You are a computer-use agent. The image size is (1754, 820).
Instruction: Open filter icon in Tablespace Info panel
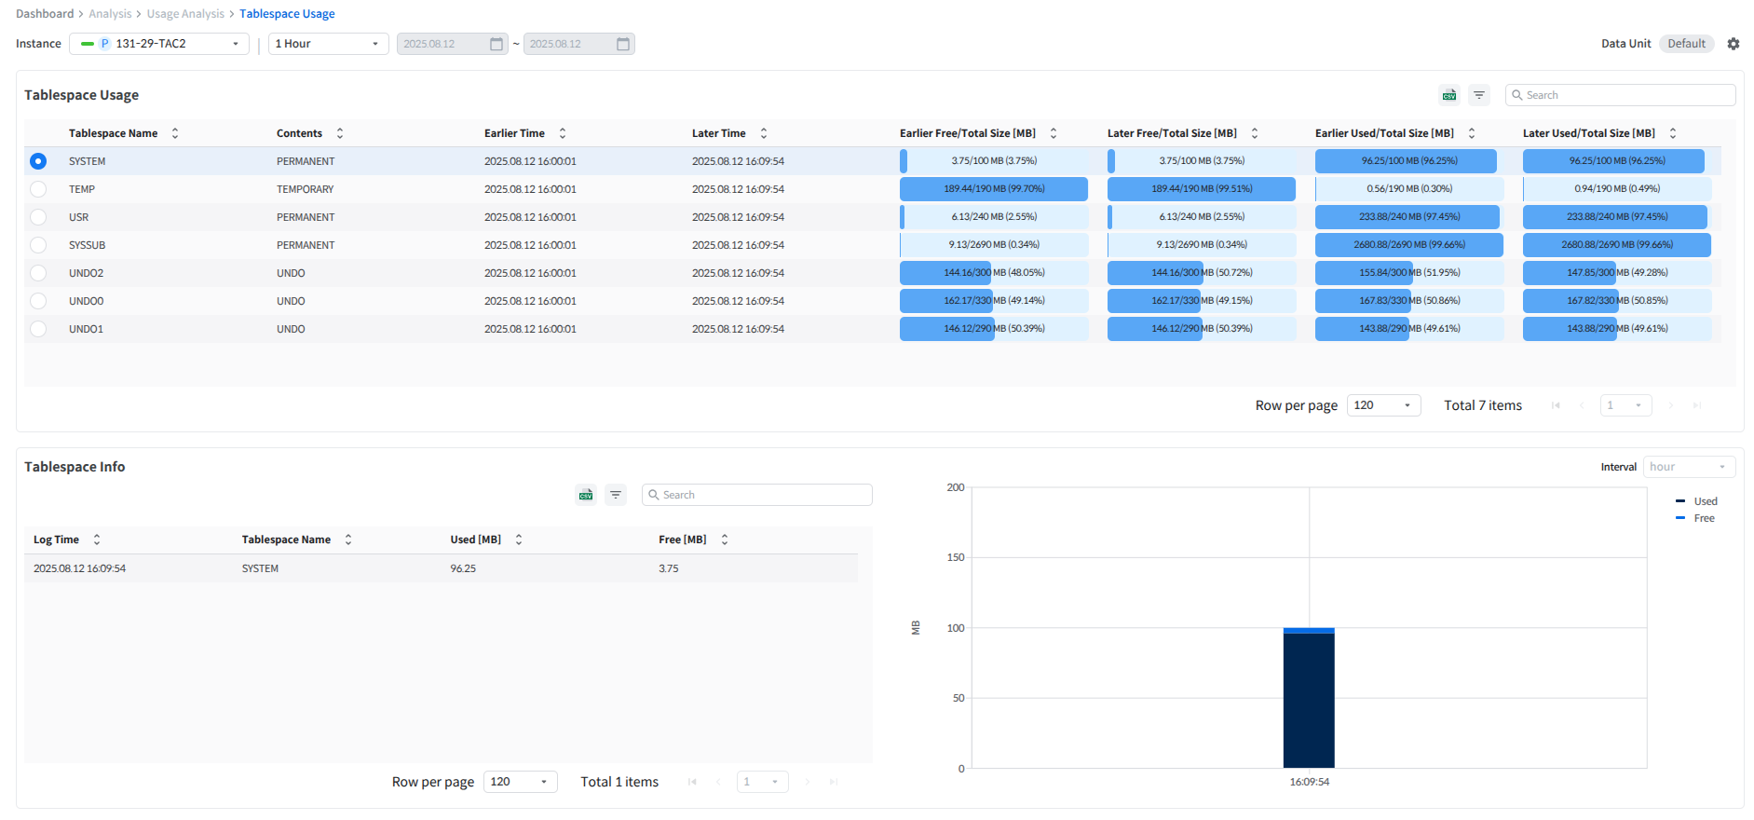click(x=616, y=495)
